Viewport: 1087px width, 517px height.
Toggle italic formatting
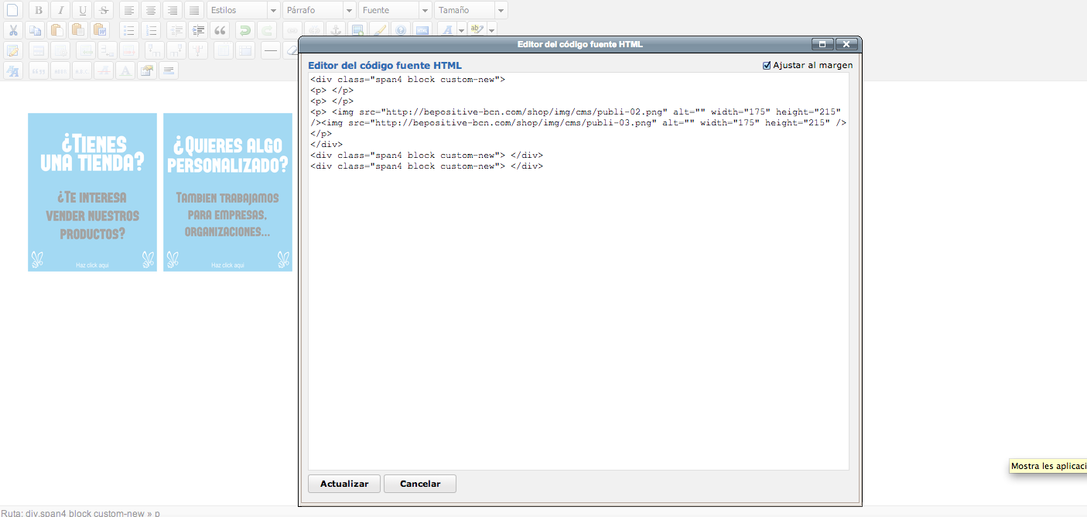coord(60,10)
